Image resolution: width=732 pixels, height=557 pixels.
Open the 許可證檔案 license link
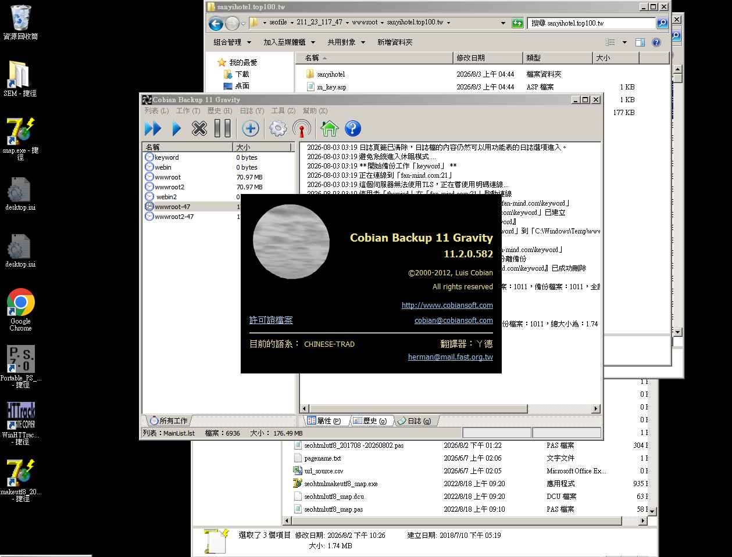click(x=271, y=320)
